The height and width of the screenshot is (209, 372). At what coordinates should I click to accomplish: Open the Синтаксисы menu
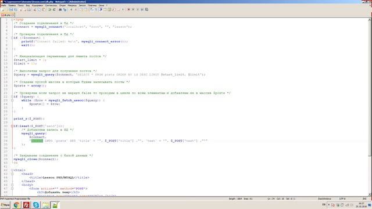(x=51, y=5)
